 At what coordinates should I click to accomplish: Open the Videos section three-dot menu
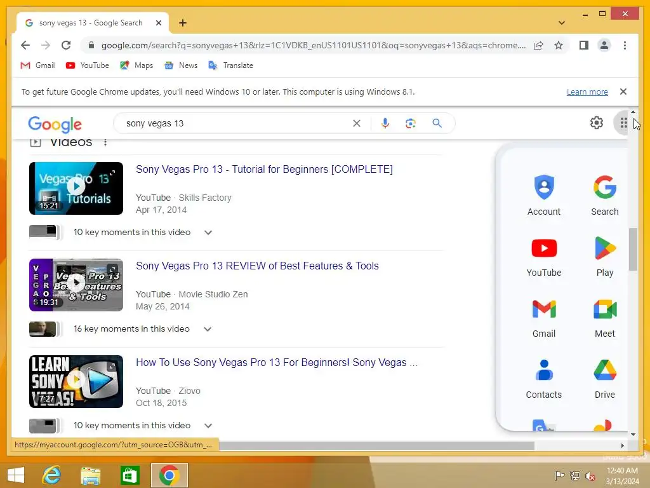[x=105, y=142]
